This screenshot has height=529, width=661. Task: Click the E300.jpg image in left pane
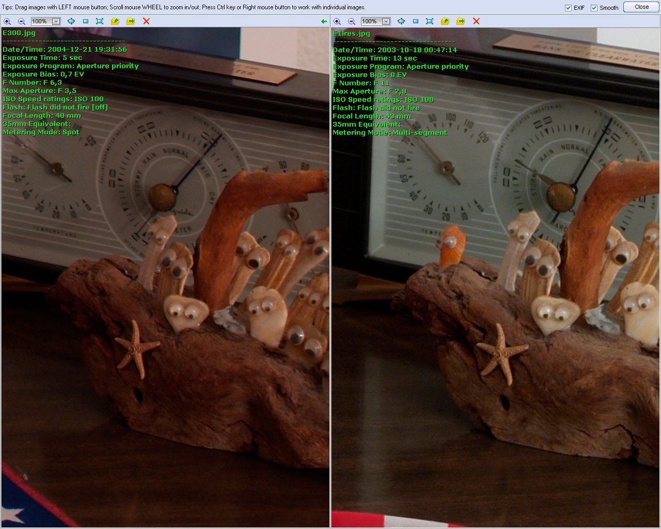(165, 310)
